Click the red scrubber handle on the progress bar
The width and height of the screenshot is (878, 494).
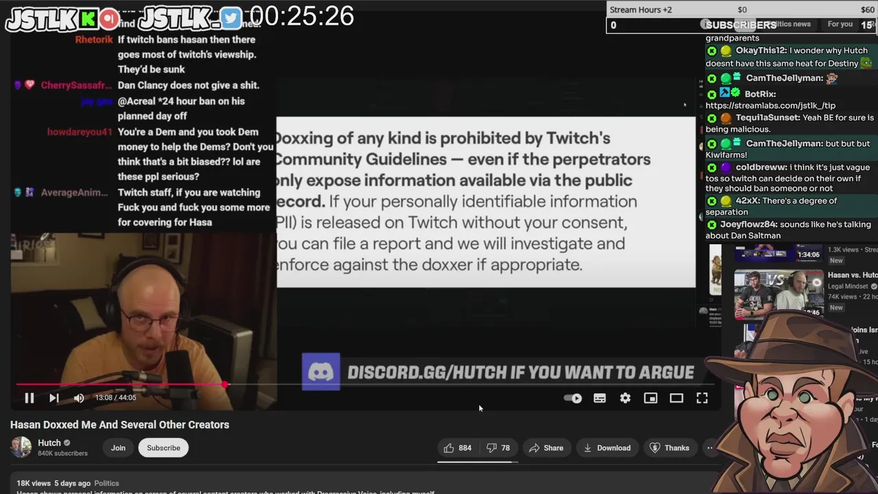point(225,385)
